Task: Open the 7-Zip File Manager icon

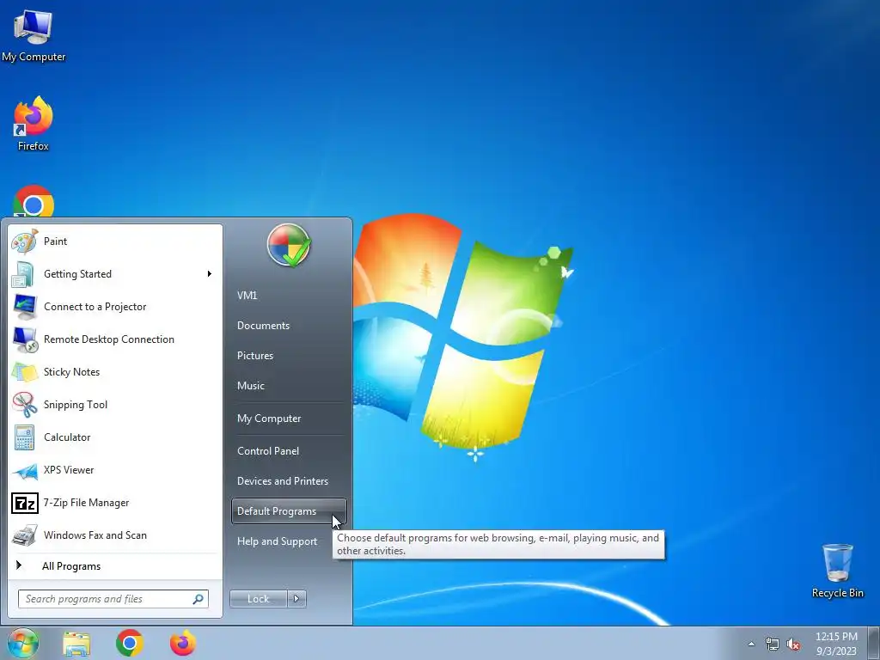Action: pyautogui.click(x=25, y=503)
